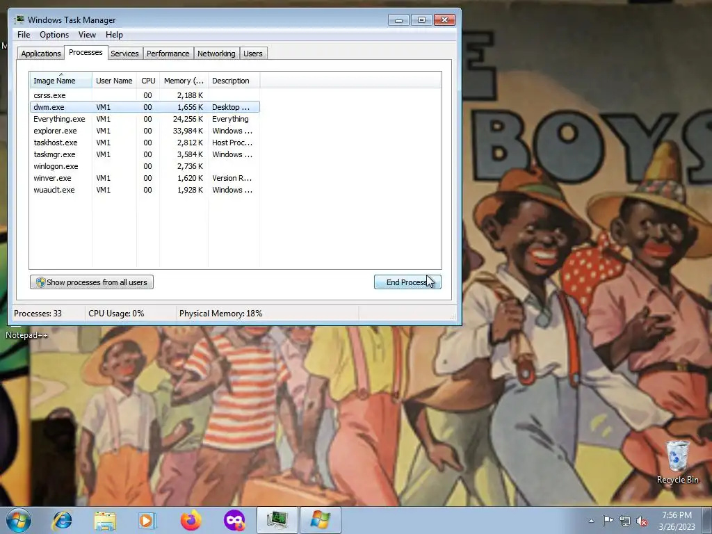Switch to the Applications tab
Screen dimensions: 712x534
(x=41, y=53)
